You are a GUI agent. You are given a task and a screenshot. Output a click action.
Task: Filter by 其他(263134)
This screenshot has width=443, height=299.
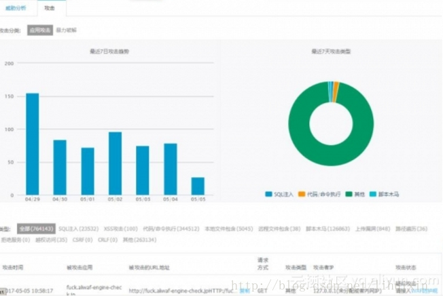point(139,240)
